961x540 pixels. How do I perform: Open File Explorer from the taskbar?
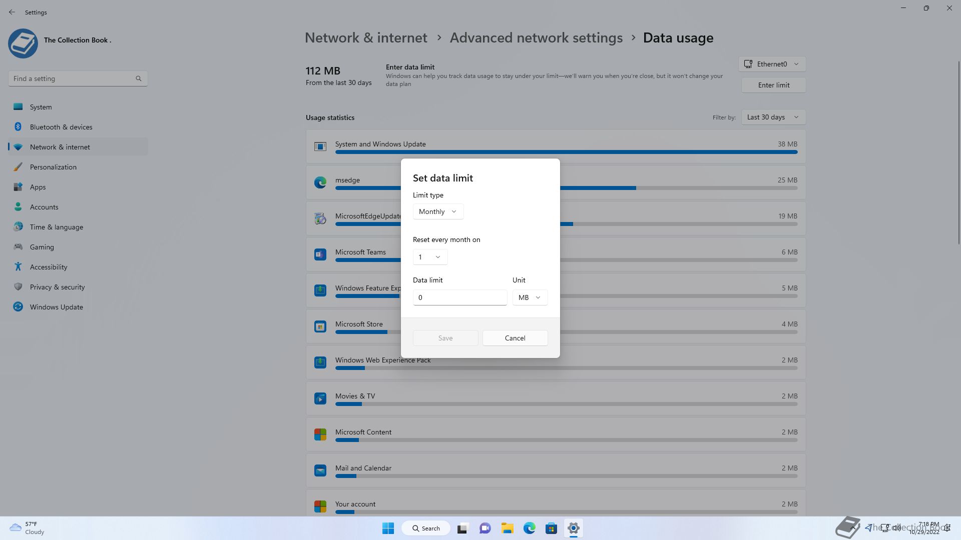click(507, 528)
